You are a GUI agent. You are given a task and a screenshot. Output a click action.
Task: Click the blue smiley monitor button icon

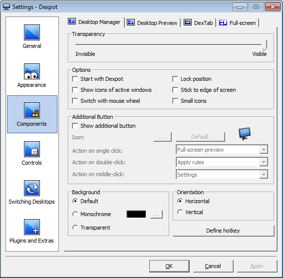click(245, 134)
